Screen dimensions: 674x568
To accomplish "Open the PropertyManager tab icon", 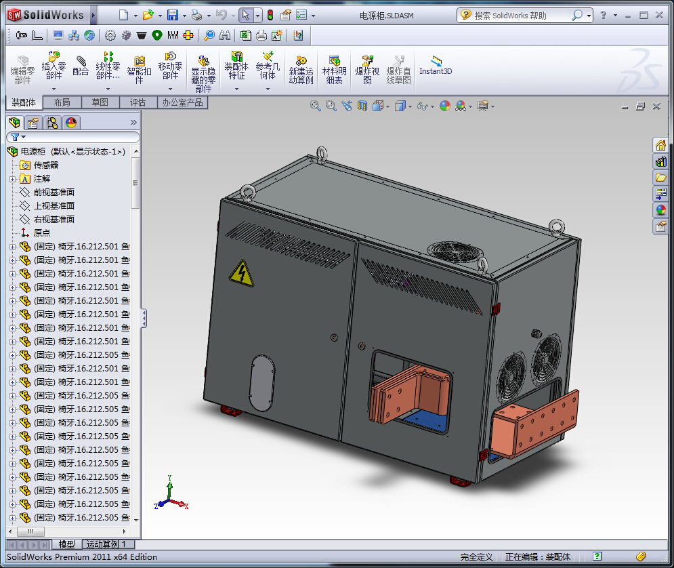I will [33, 123].
